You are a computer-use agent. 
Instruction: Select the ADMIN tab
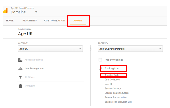[x=78, y=21]
